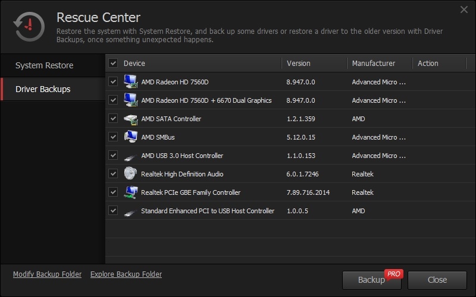Select the Realtek High Definition Audio name

(182, 174)
